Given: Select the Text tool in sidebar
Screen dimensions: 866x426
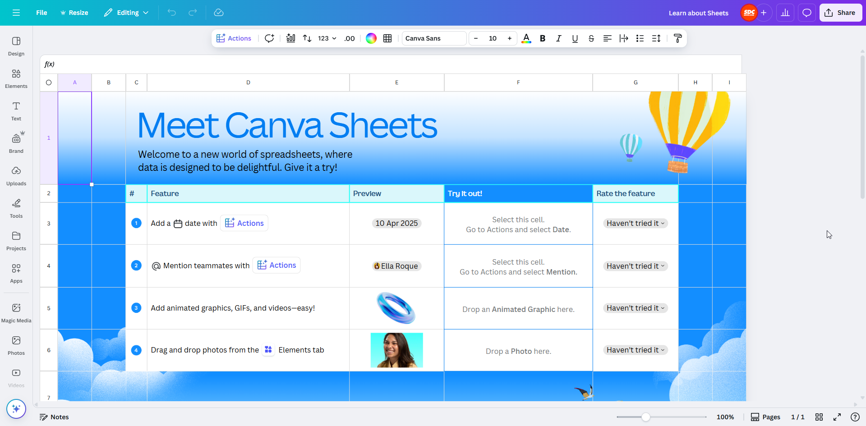Looking at the screenshot, I should [x=16, y=111].
